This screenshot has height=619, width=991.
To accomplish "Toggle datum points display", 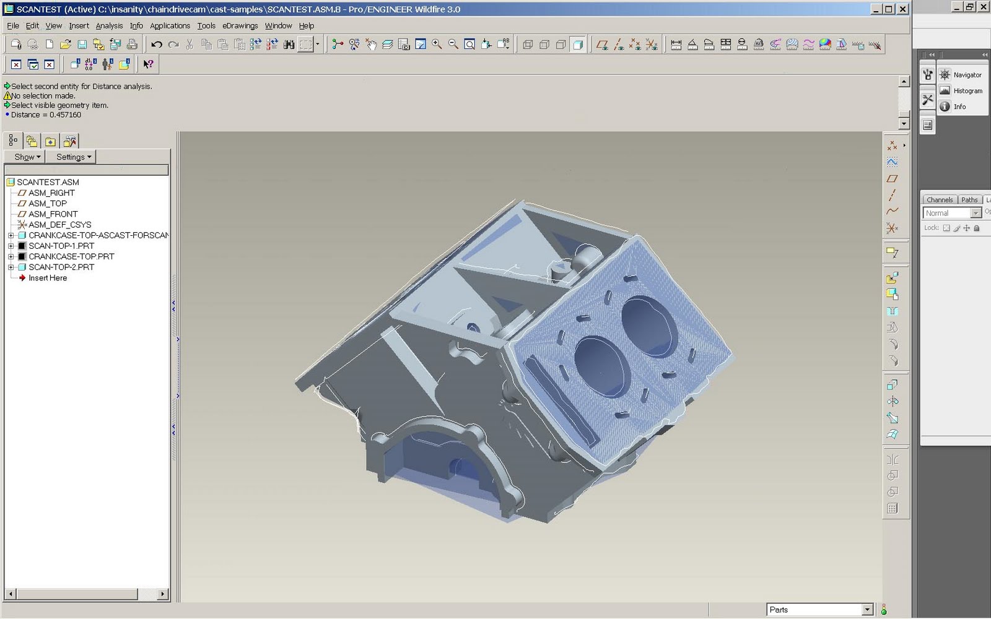I will click(635, 45).
